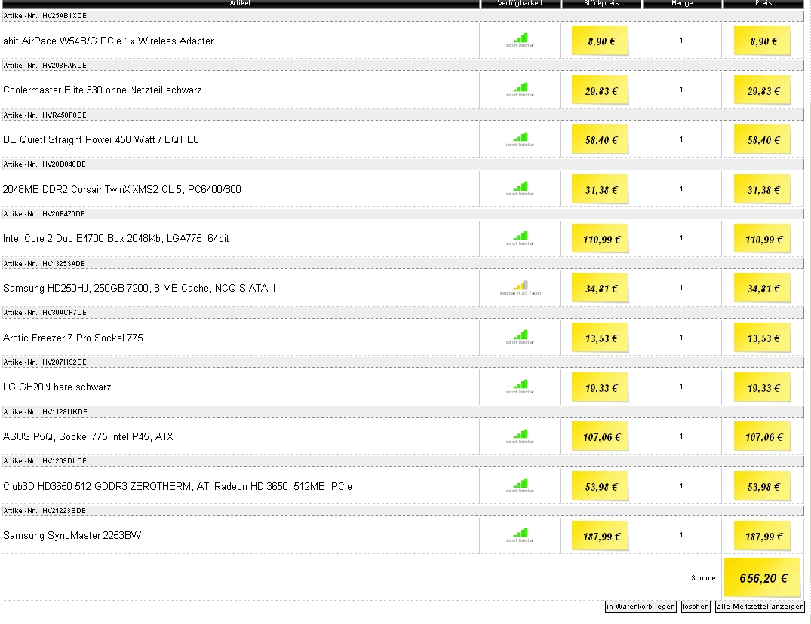Click availability icon for Intel Core 2 Duo
The width and height of the screenshot is (811, 624).
[521, 238]
